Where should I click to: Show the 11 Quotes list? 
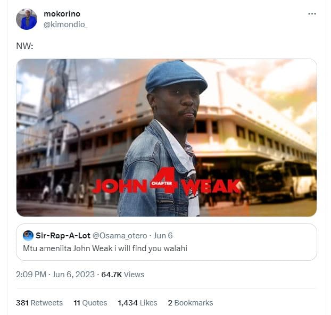90,303
